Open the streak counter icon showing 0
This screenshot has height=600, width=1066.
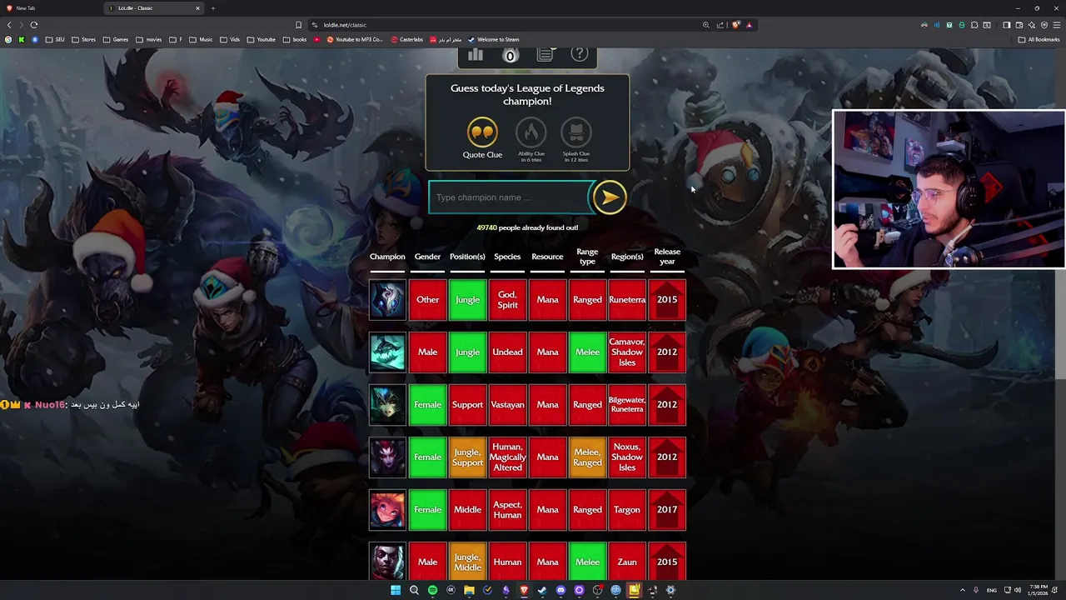tap(511, 55)
